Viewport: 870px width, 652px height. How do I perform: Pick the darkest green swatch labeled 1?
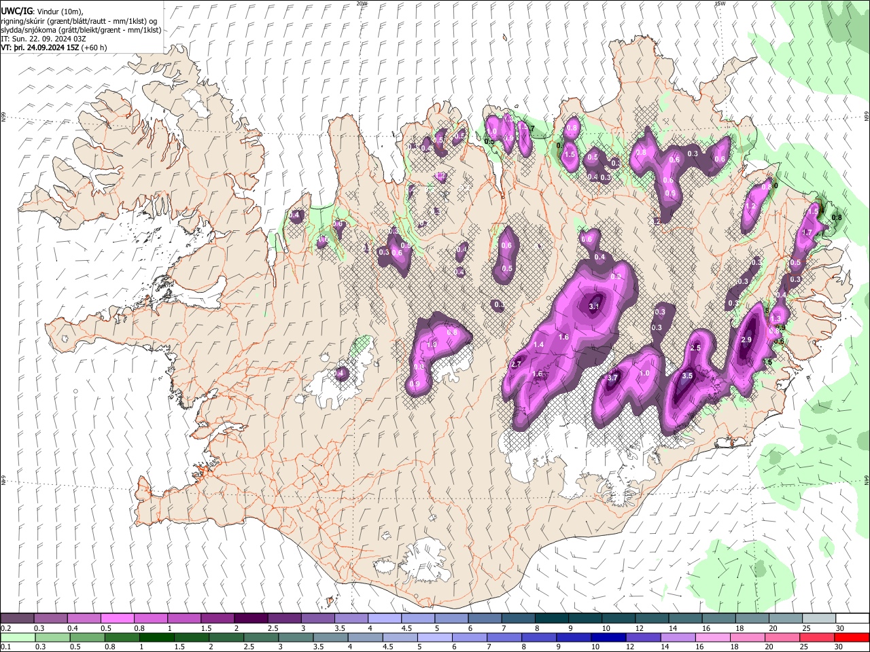(156, 637)
